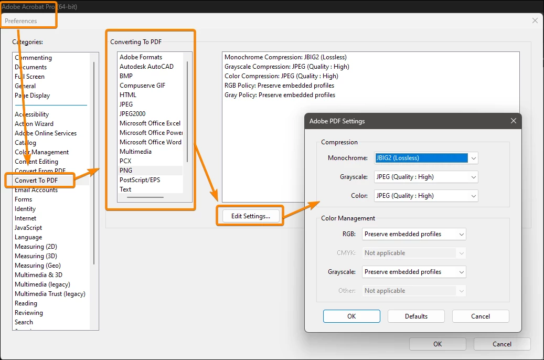Choose PNG in the converting list
The width and height of the screenshot is (544, 360).
(x=125, y=171)
